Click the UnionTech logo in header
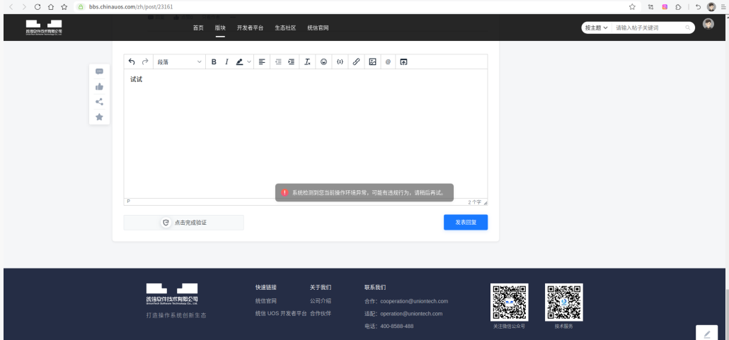This screenshot has width=729, height=340. coord(44,28)
